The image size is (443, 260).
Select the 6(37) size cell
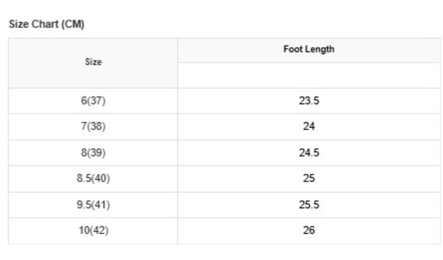(x=93, y=101)
